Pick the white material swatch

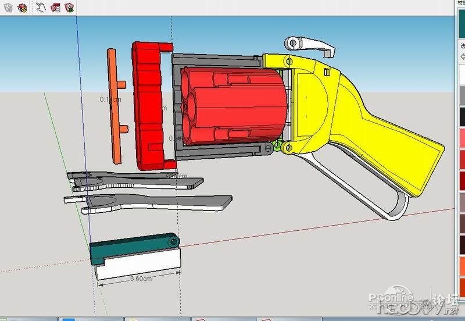(462, 74)
